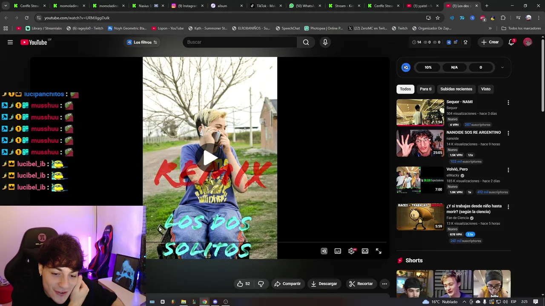The width and height of the screenshot is (545, 306).
Task: Open the ¿Y si trabajas desde niño video
Action: click(420, 217)
